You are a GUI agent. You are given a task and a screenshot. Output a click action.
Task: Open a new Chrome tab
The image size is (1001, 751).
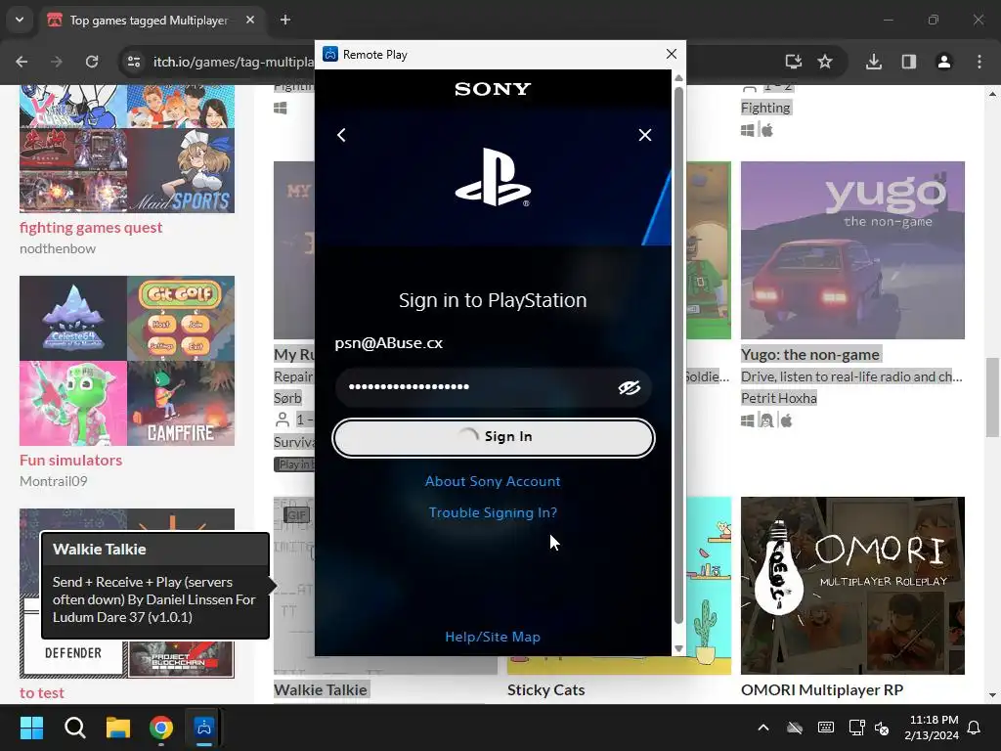click(x=285, y=20)
